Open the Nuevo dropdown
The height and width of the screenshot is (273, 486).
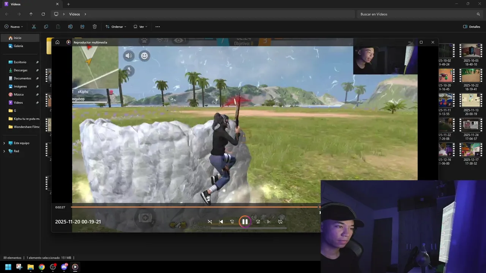14,27
